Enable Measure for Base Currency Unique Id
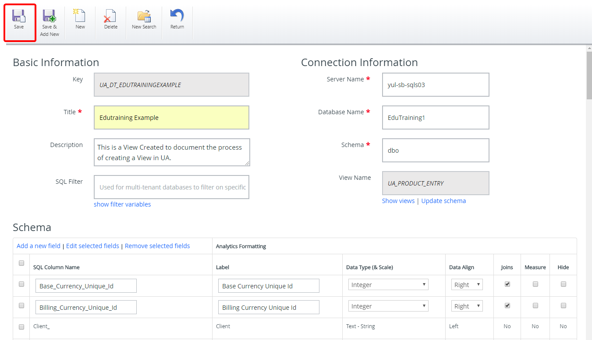The image size is (592, 340). (x=535, y=284)
